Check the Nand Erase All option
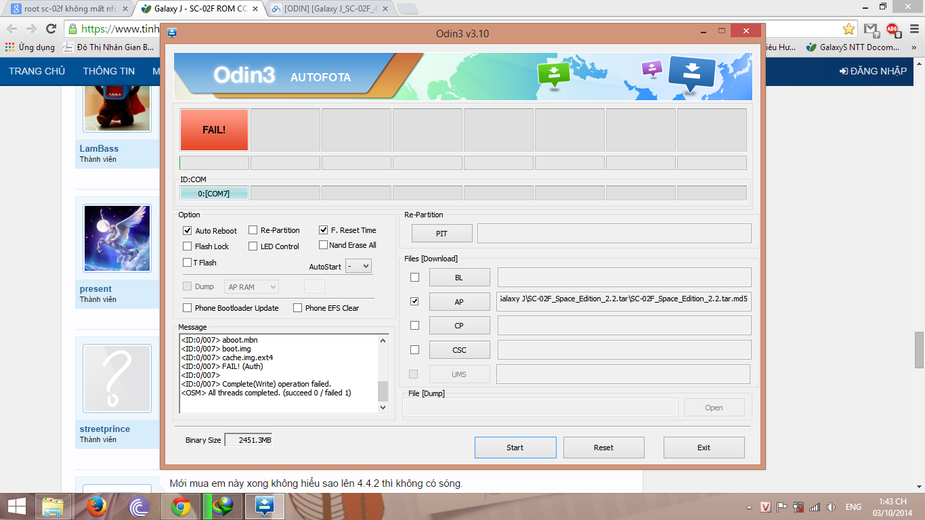 click(x=324, y=245)
